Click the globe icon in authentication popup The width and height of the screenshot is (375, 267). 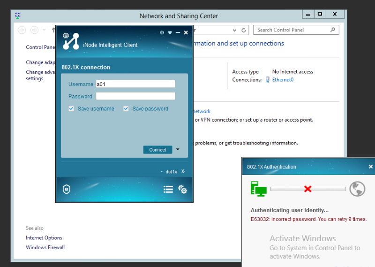coord(357,189)
